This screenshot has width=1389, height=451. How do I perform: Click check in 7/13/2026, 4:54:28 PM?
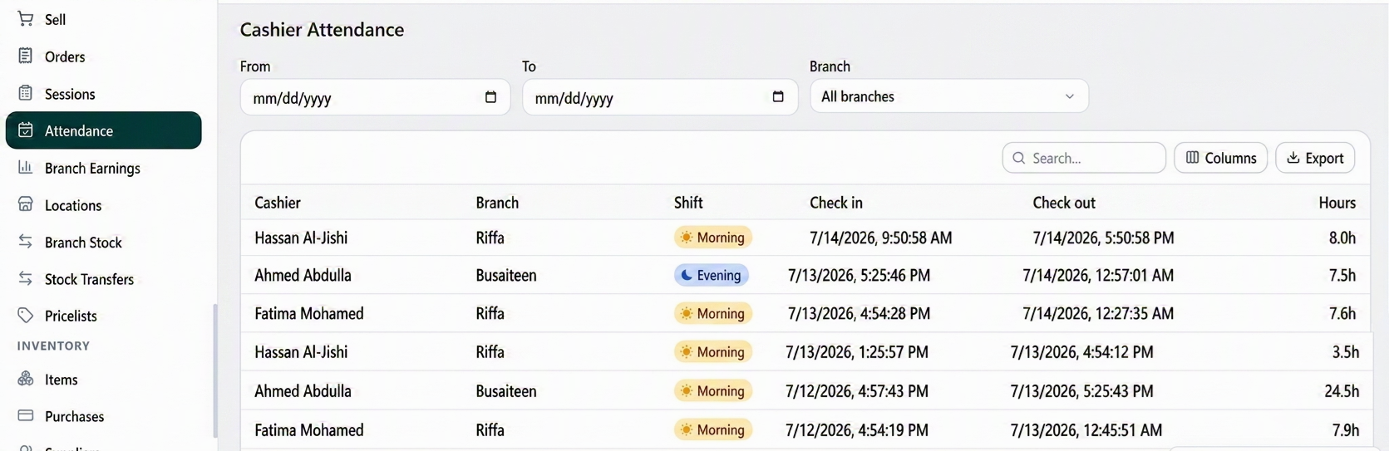(x=860, y=313)
